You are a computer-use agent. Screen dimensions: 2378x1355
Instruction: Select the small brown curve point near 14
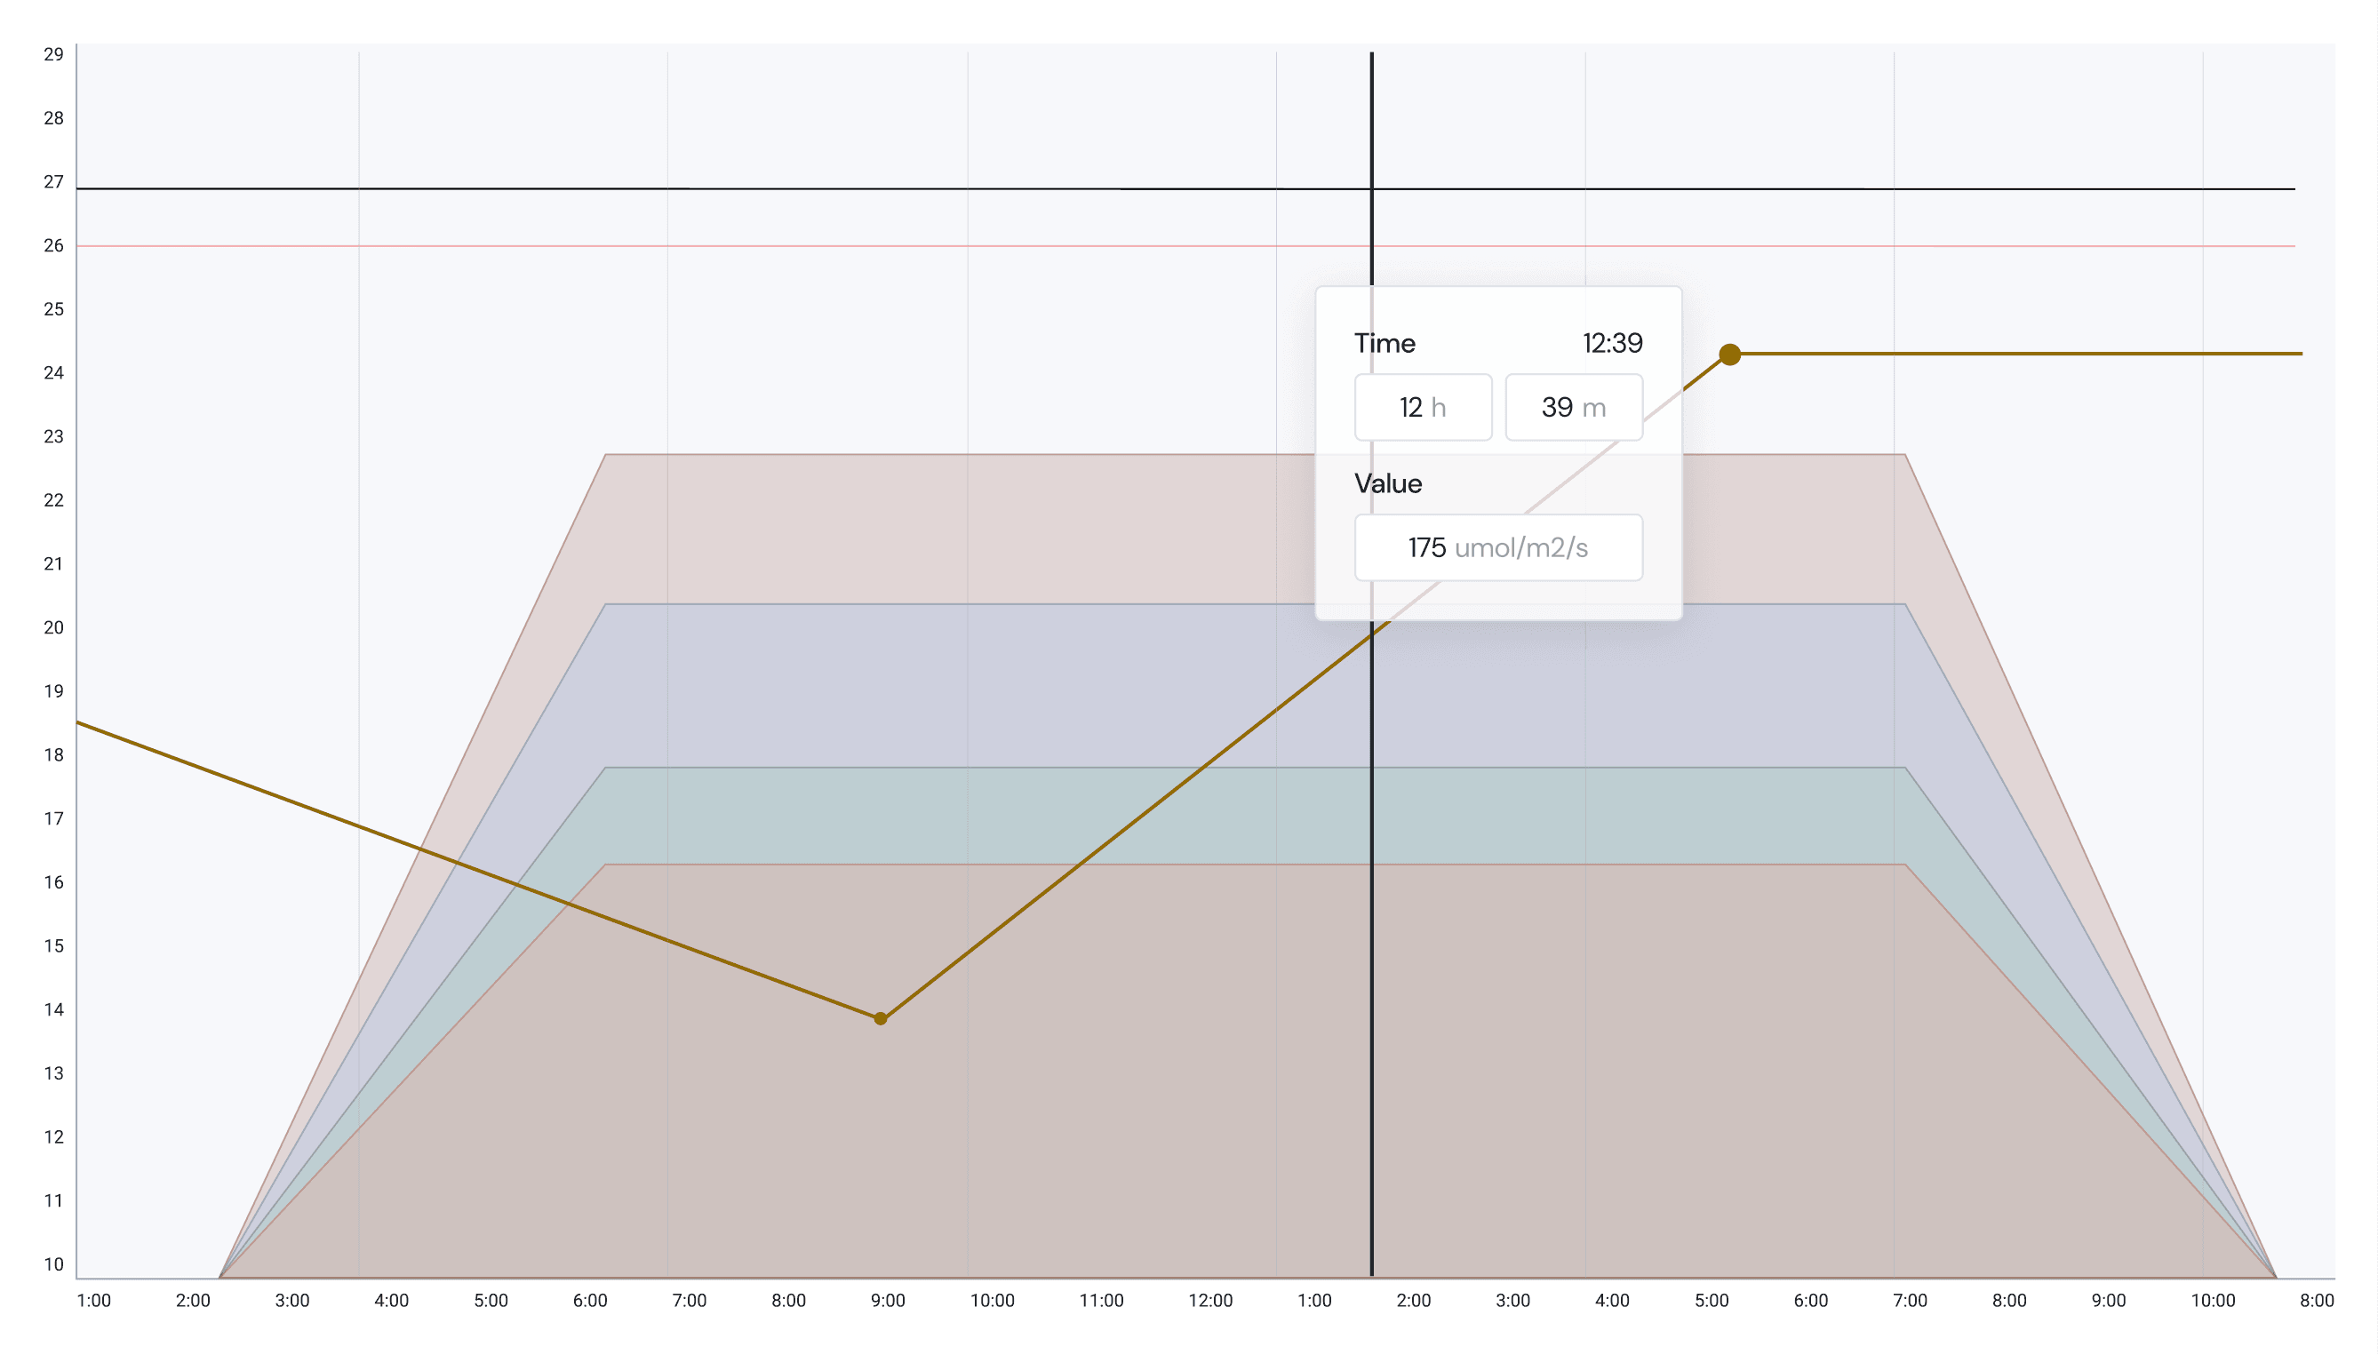[881, 1019]
